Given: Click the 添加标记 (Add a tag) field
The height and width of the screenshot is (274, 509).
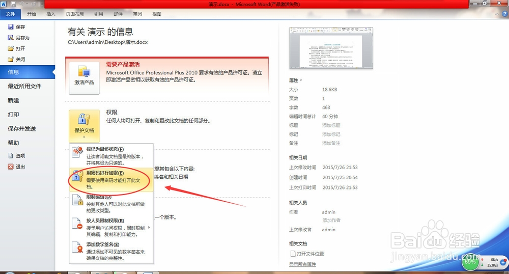Looking at the screenshot, I should tap(331, 134).
